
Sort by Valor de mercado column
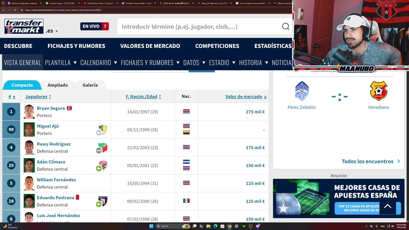click(x=246, y=96)
